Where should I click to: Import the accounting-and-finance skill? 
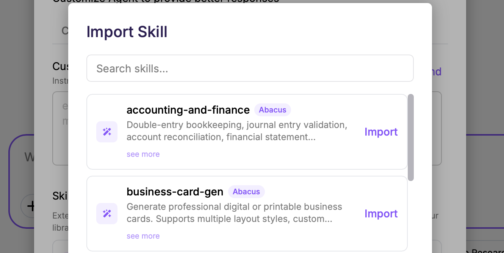[x=381, y=132]
